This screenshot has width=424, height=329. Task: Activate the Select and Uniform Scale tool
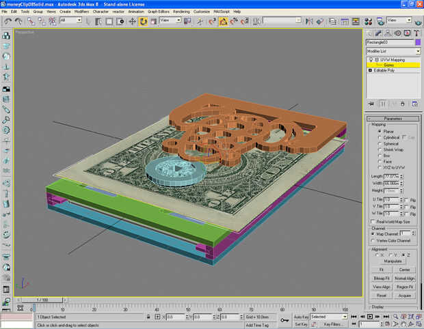(154, 22)
